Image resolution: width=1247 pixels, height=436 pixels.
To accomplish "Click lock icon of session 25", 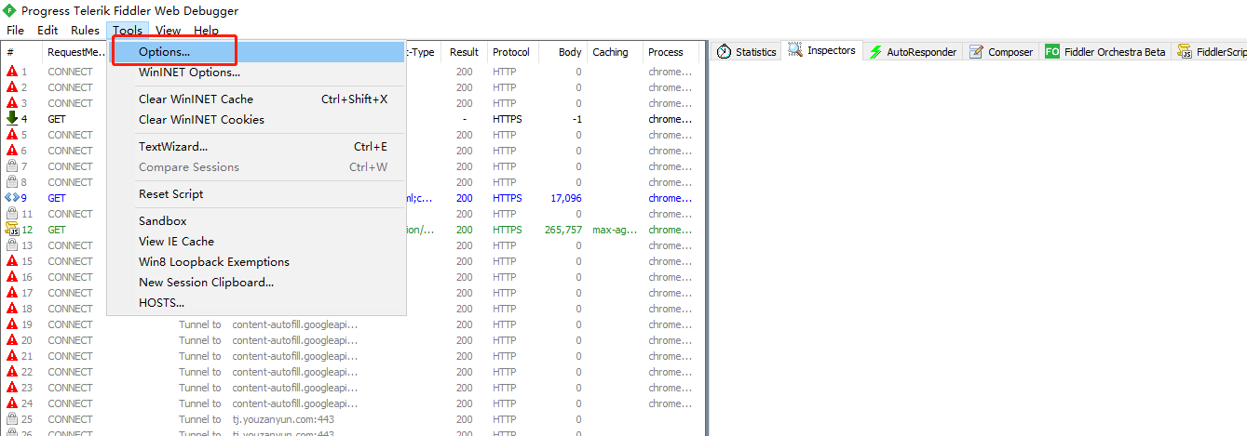I will [12, 419].
